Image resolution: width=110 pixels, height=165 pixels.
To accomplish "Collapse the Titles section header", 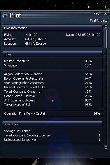I will [x=52, y=54].
